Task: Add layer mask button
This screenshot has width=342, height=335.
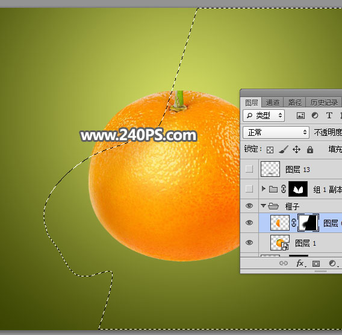Action: [x=316, y=264]
